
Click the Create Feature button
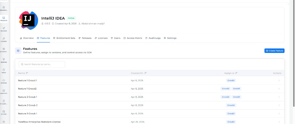(274, 51)
